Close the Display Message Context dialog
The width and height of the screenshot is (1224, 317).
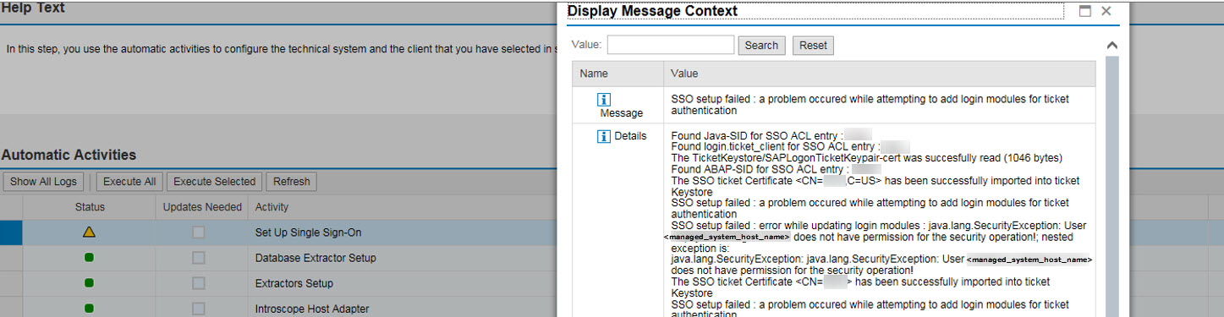1106,11
